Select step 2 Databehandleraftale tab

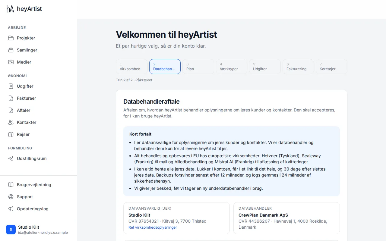pyautogui.click(x=165, y=67)
